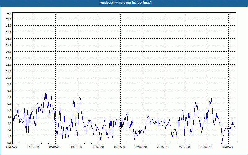Viewport: 248px width, 155px height.
Task: Select the date label '28.07.20'
Action: click(206, 147)
